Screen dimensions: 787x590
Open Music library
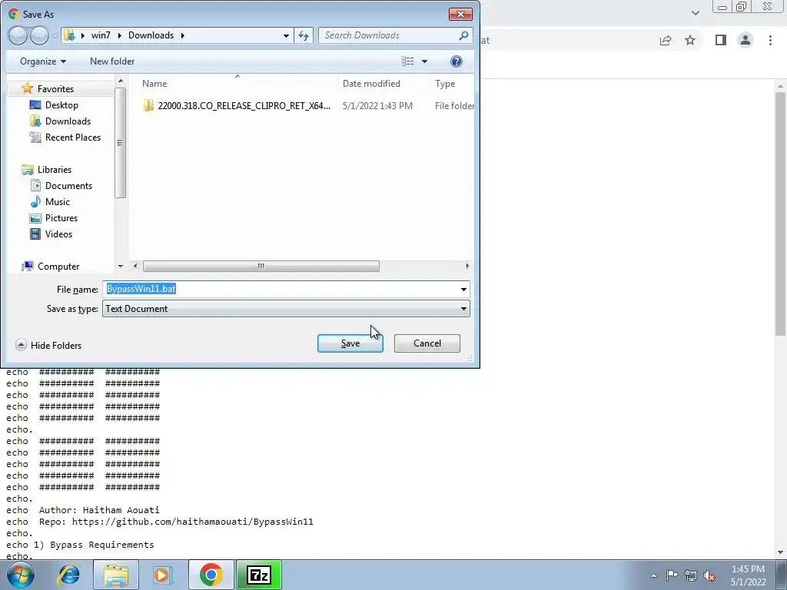[x=57, y=202]
